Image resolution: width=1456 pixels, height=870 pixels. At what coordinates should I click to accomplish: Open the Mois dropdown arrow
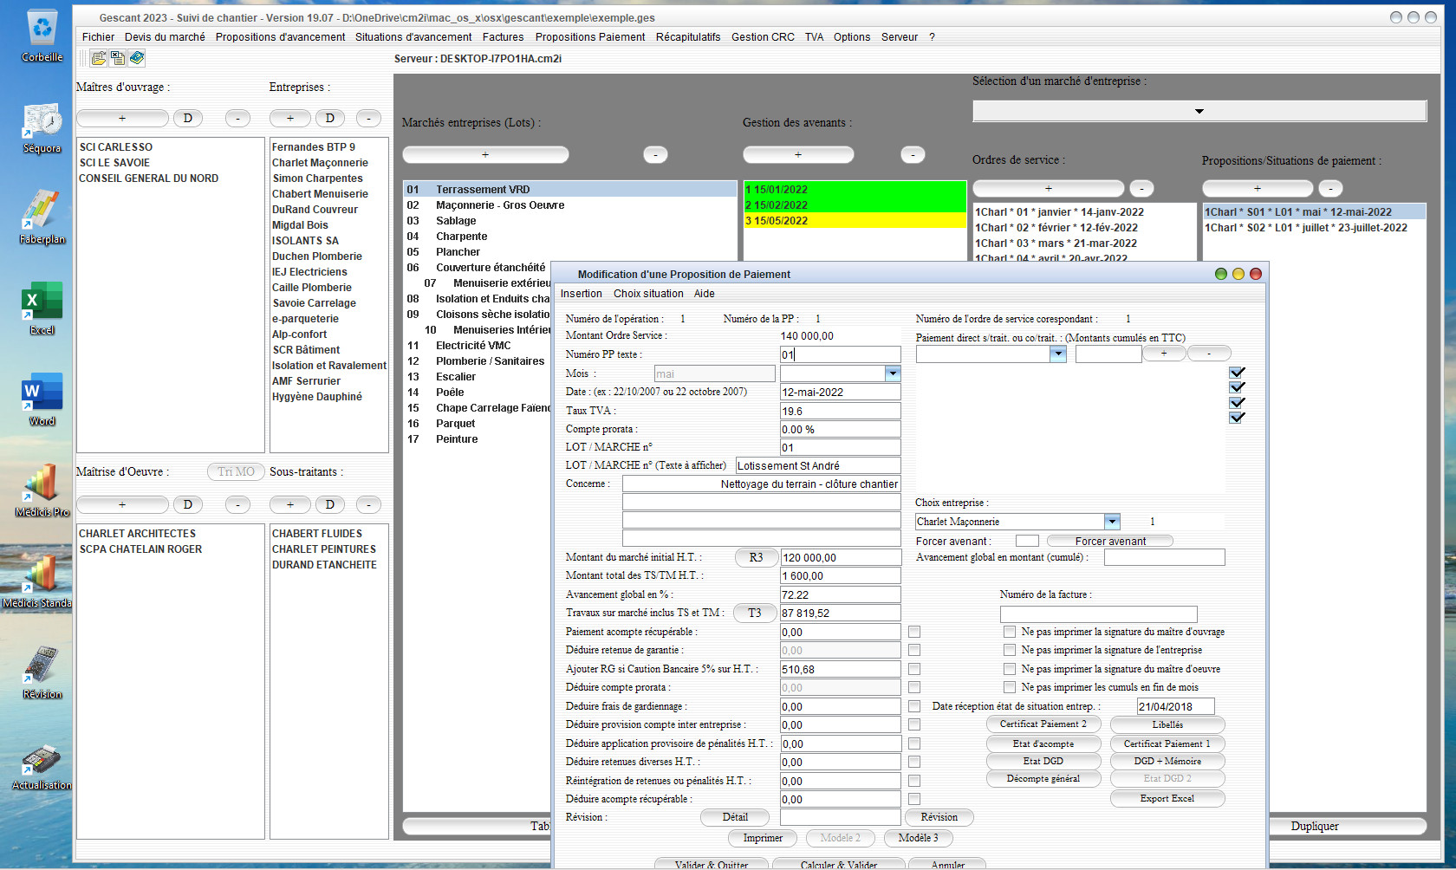click(x=893, y=373)
